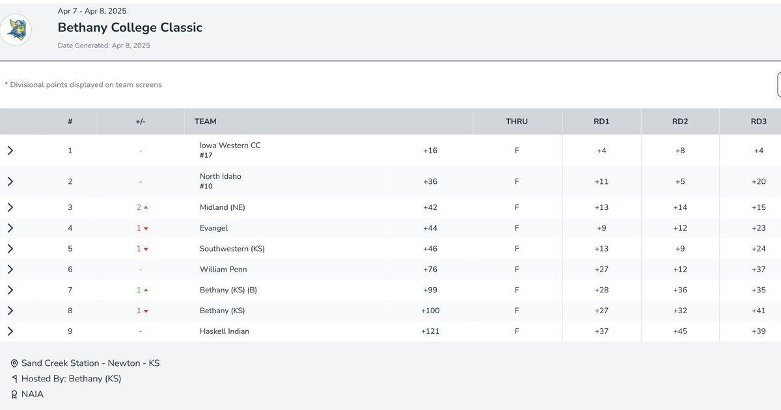The width and height of the screenshot is (781, 410).
Task: Click Southwestern's total score +46
Action: coord(430,249)
